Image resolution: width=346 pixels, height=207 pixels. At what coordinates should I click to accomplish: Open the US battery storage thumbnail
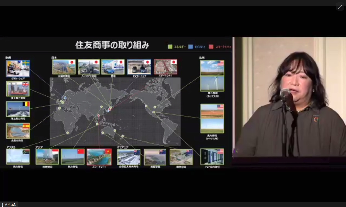pos(212,157)
